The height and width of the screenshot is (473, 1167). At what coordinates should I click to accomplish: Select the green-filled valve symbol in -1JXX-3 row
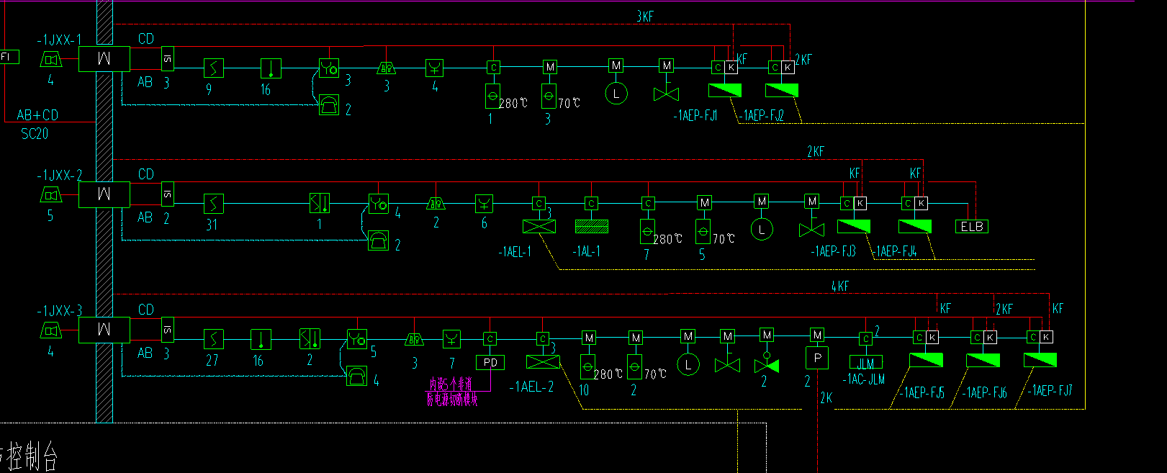click(767, 364)
